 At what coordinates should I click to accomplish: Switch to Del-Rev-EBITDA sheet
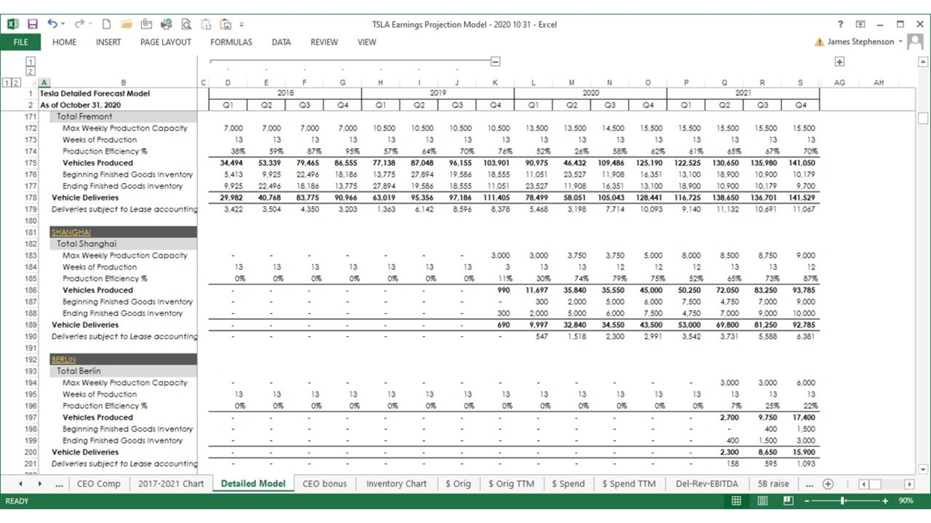click(x=708, y=483)
